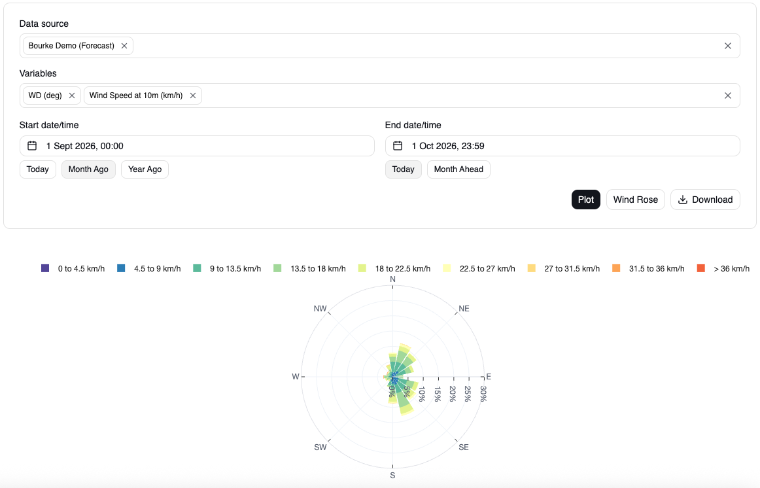
Task: Select the Plot view button
Action: click(x=585, y=200)
